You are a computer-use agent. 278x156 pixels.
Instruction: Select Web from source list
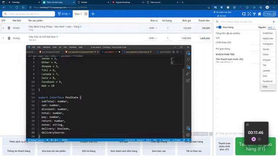pyautogui.click(x=268, y=87)
